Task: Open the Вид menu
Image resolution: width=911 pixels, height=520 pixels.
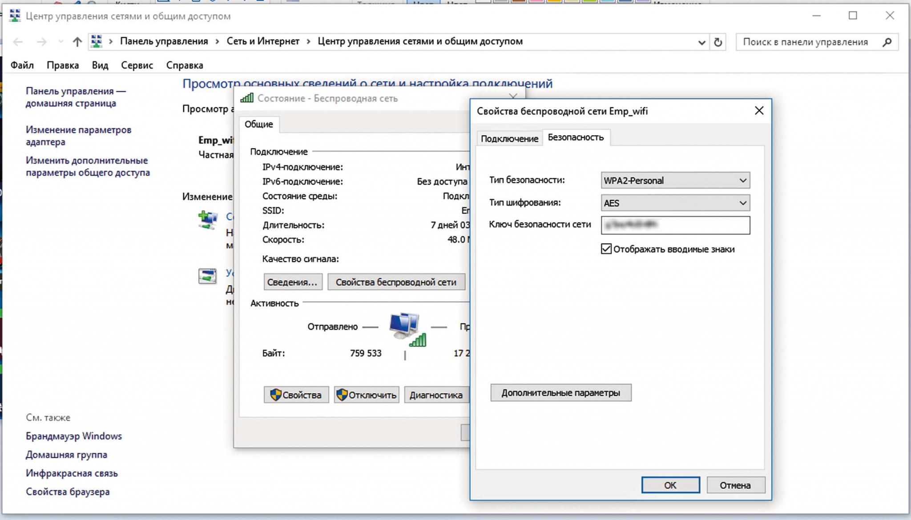Action: (x=100, y=65)
